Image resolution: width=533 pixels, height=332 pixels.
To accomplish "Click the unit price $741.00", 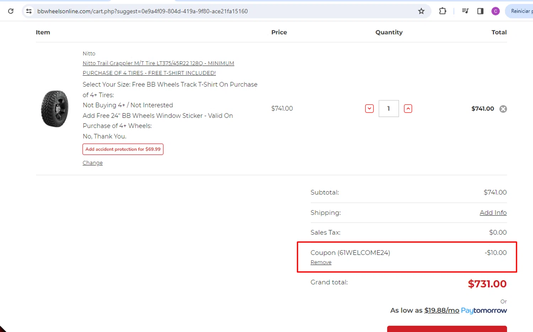I will point(282,108).
